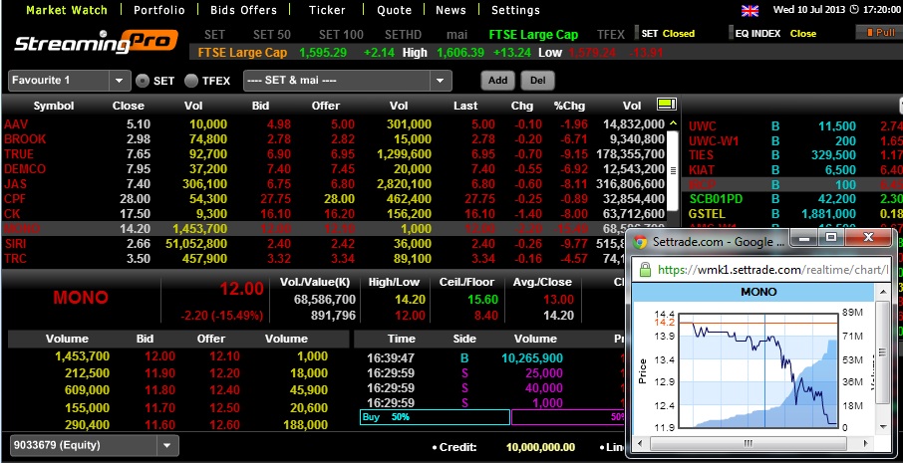Open the Ticker tab
Screen dimensions: 903x463
pyautogui.click(x=327, y=10)
